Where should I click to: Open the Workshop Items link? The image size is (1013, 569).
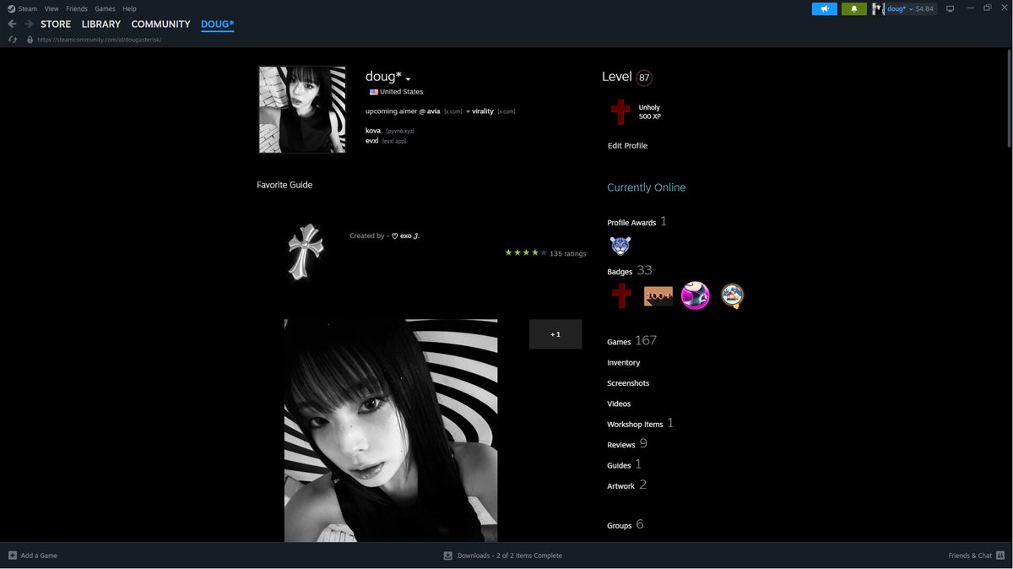(x=635, y=425)
